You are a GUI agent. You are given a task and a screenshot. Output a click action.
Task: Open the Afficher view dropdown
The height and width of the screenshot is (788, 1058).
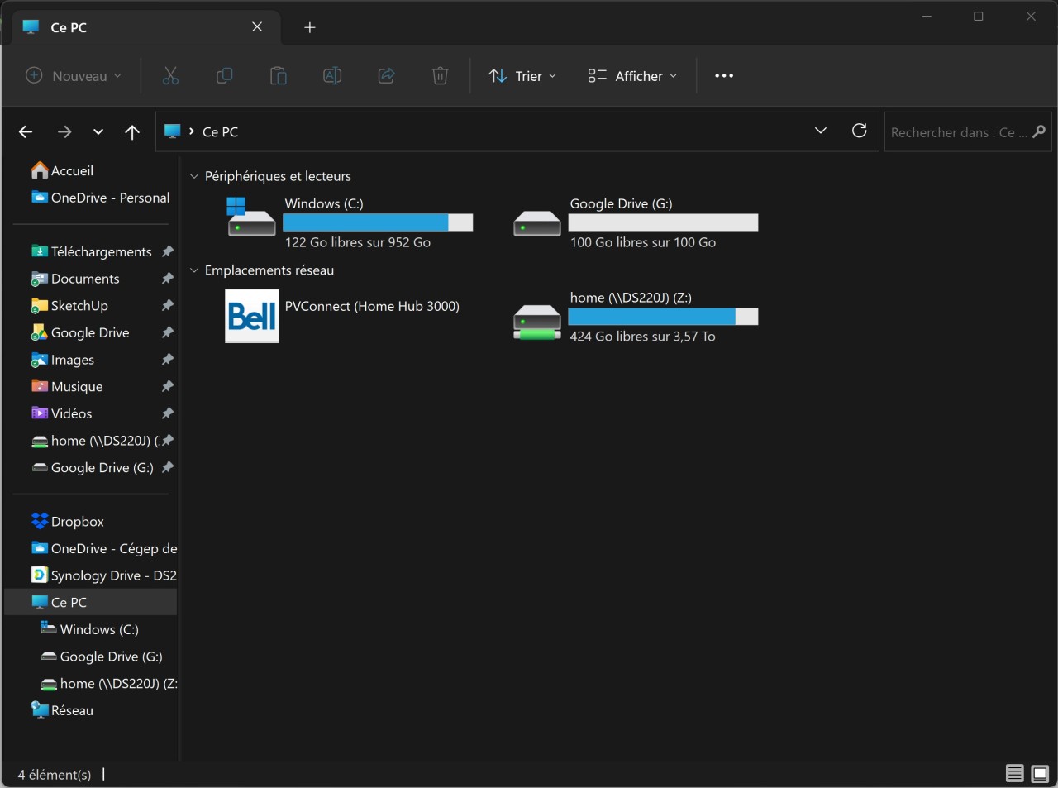click(x=632, y=76)
